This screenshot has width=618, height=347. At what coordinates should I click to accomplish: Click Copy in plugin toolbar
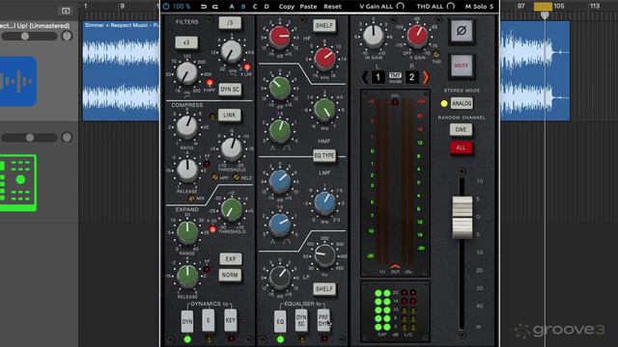[286, 7]
